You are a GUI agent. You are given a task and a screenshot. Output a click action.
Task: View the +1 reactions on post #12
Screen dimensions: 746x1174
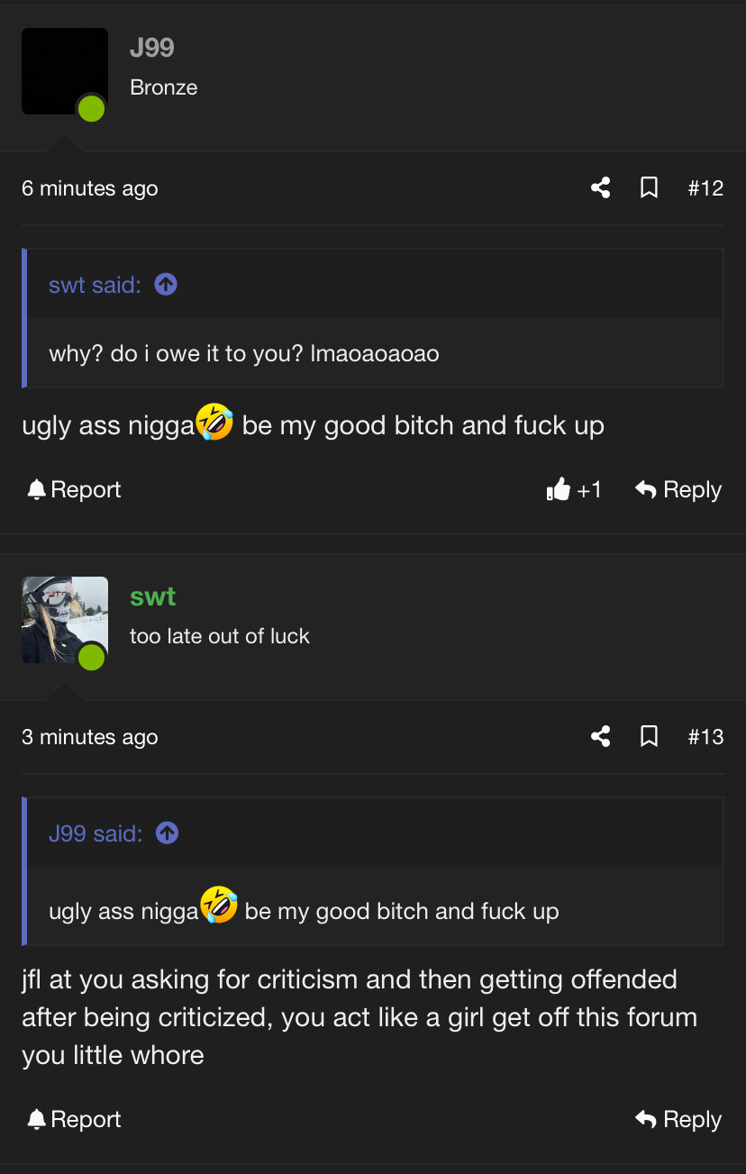[589, 489]
